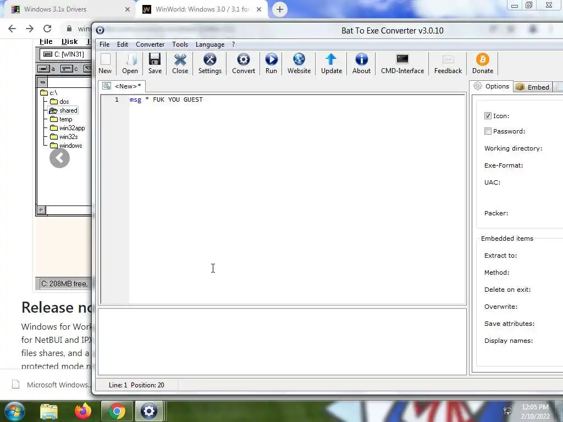Click the Bat To Exe title bar icon
Viewport: 563px width, 422px height.
point(100,30)
